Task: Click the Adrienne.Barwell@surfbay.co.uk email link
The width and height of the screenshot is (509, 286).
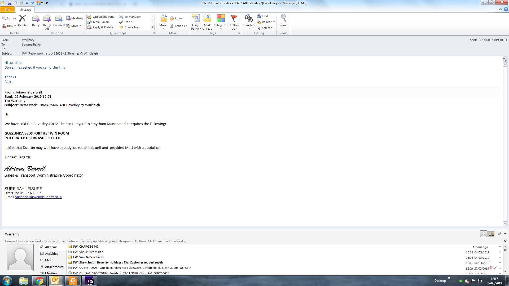Action: (x=38, y=197)
